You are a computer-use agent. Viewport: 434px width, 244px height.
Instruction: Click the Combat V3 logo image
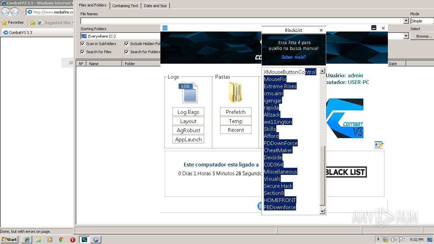click(344, 118)
